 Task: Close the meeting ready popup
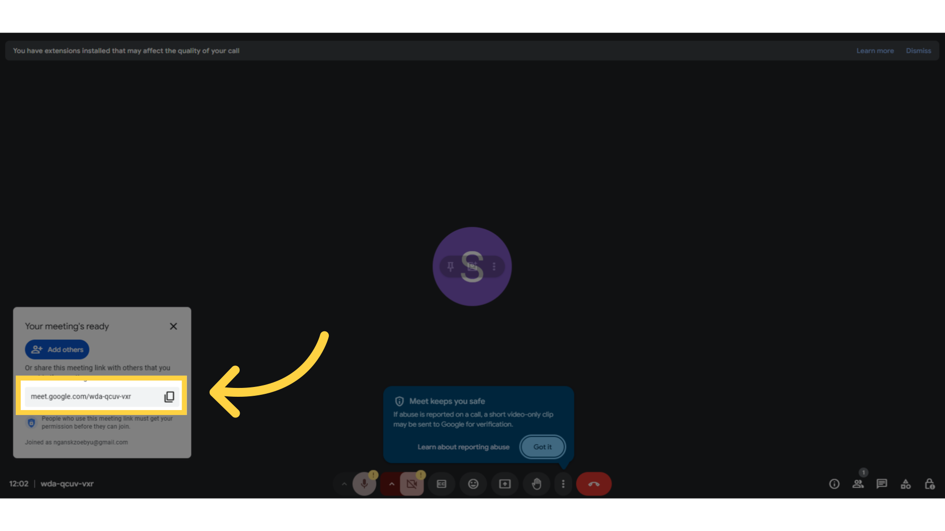[173, 326]
